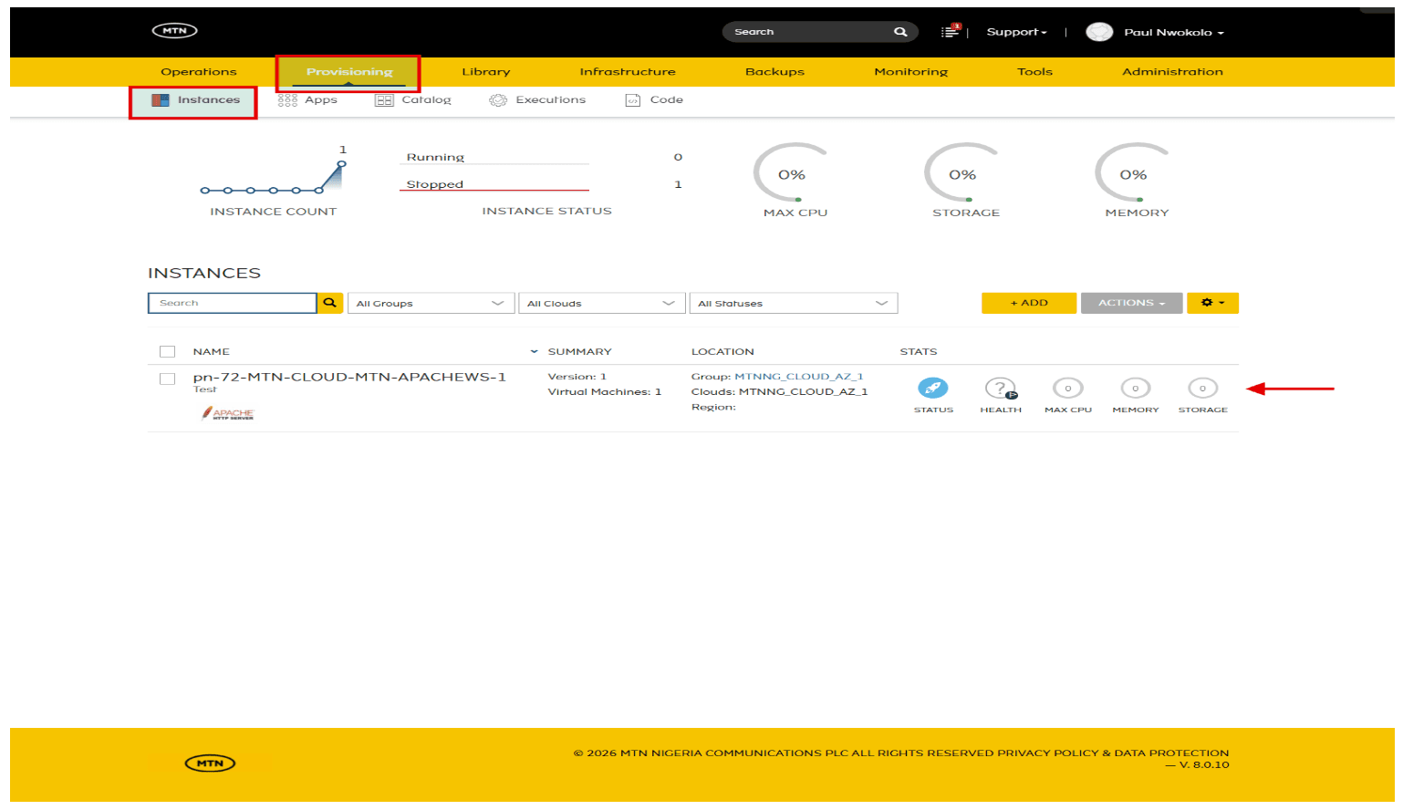Click the Stopped status row
This screenshot has height=810, width=1403.
click(x=543, y=184)
